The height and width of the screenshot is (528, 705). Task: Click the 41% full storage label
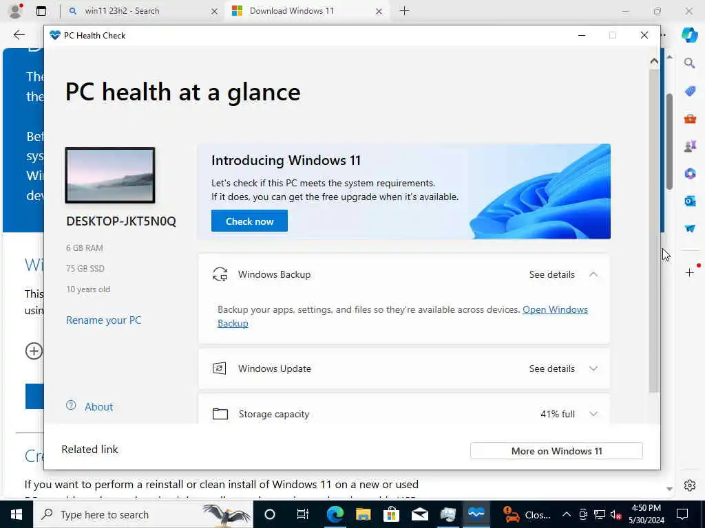point(558,414)
